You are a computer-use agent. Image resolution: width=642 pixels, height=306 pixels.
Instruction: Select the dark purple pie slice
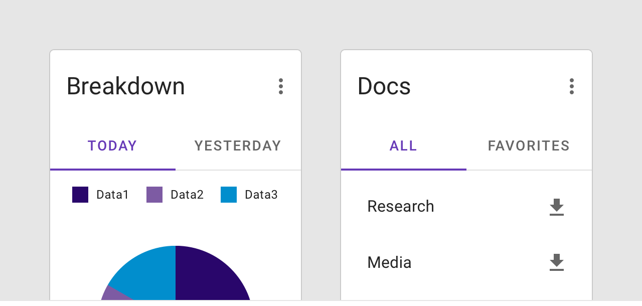[x=211, y=276]
